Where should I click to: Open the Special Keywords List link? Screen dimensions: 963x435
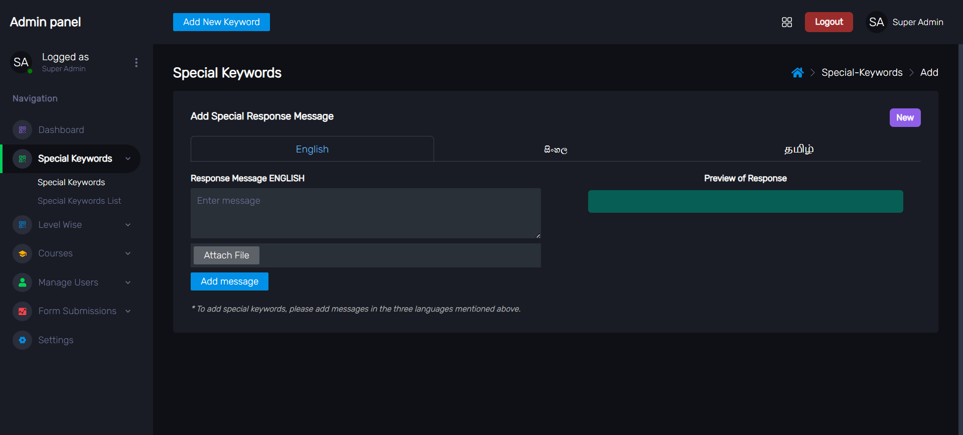(x=79, y=201)
